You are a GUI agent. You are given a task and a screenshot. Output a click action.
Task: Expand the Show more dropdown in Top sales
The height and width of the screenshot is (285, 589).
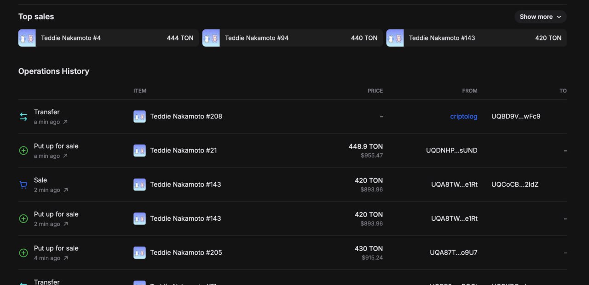point(540,17)
